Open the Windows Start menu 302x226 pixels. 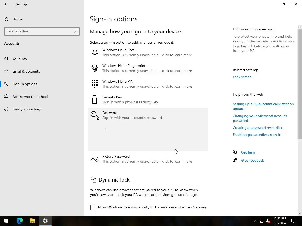[x=6, y=221]
